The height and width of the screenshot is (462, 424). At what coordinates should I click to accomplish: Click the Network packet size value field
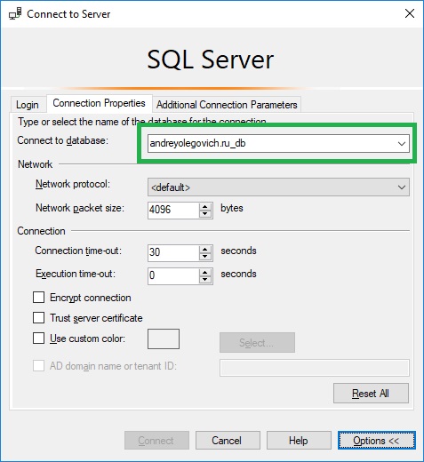[173, 210]
